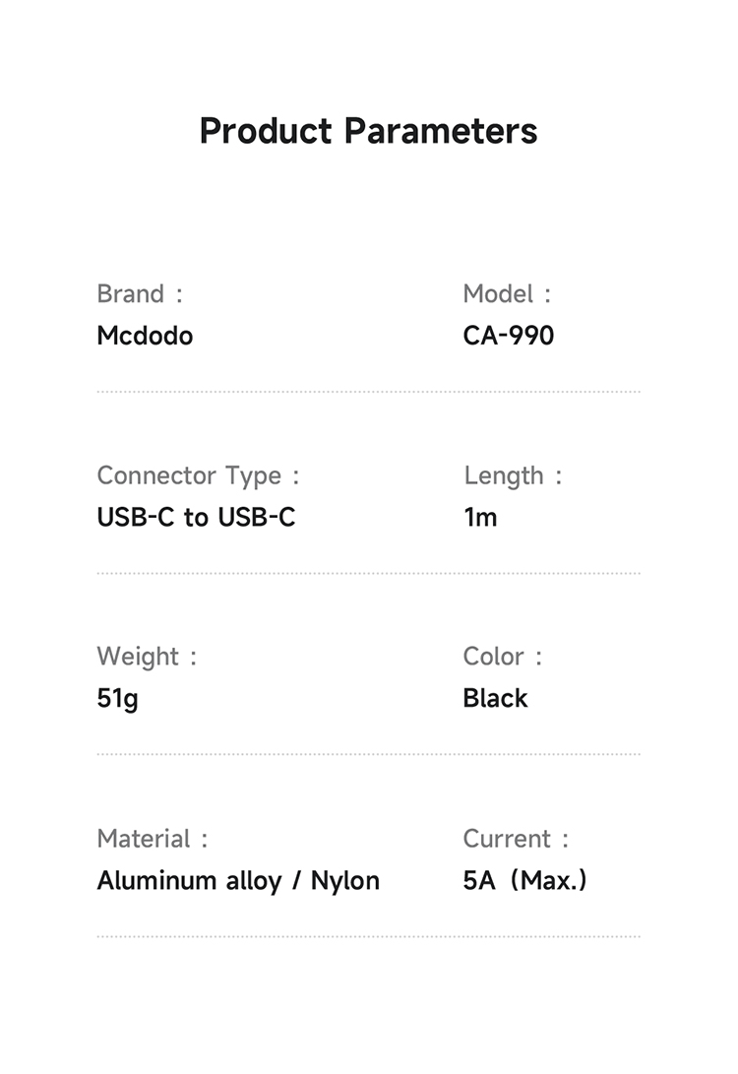Select the CA-990 model number
The image size is (738, 1074).
[x=508, y=336]
